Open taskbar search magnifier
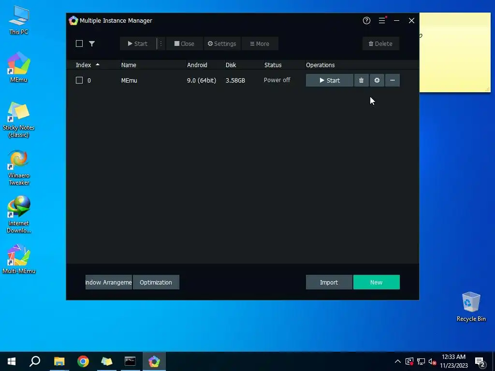The width and height of the screenshot is (495, 371). 35,361
